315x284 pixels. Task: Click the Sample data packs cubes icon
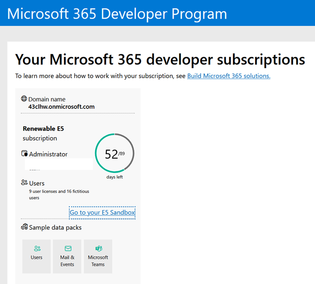point(24,226)
